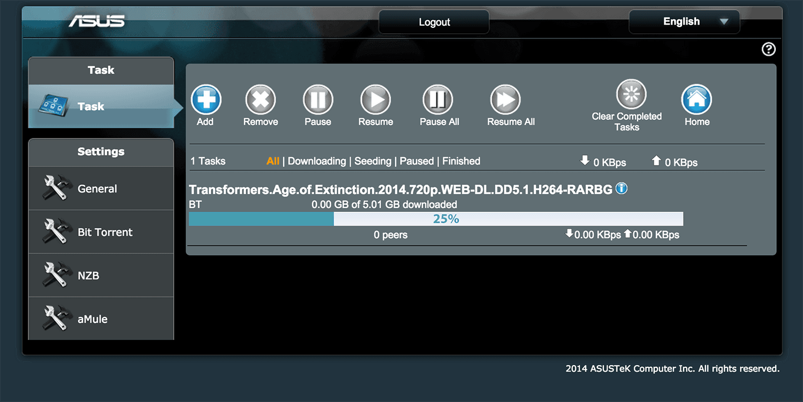
Task: Open the English language dropdown
Action: point(684,22)
